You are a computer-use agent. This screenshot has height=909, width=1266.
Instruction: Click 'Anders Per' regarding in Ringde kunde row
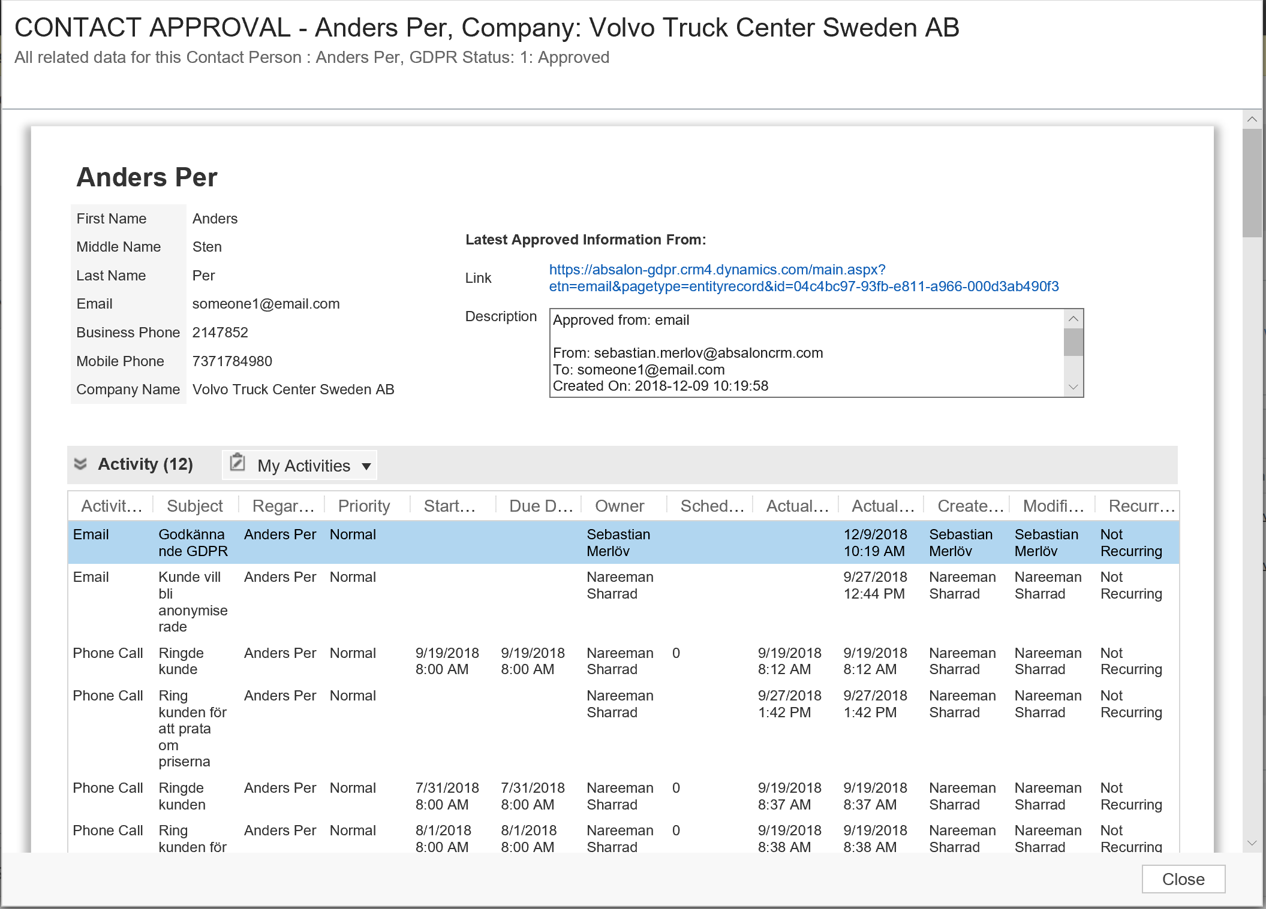280,653
